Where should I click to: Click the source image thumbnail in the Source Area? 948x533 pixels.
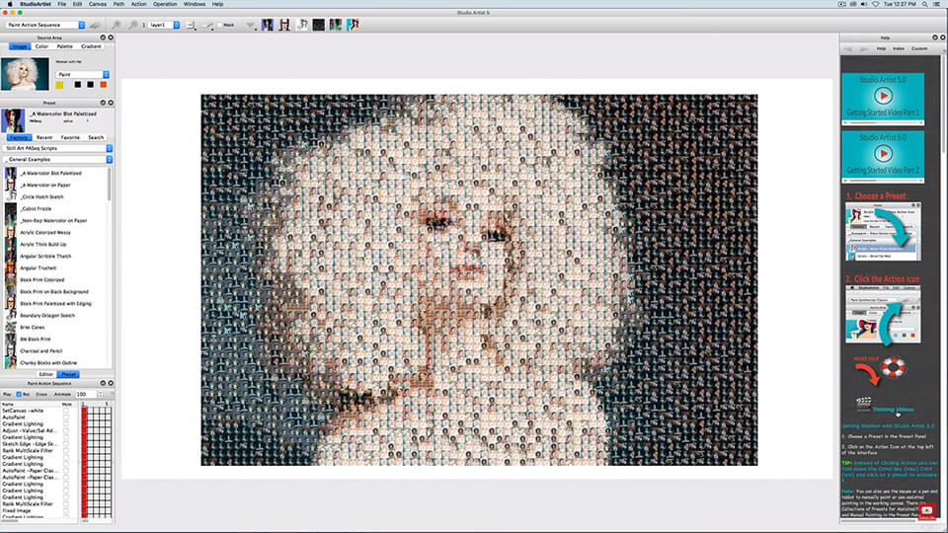(25, 74)
